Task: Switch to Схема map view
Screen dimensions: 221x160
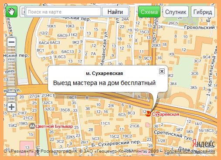Action: click(149, 12)
